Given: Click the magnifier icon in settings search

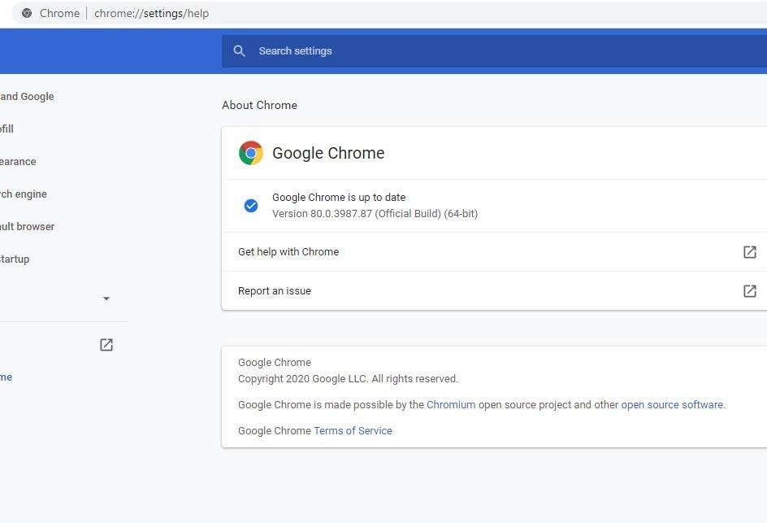Looking at the screenshot, I should point(239,50).
